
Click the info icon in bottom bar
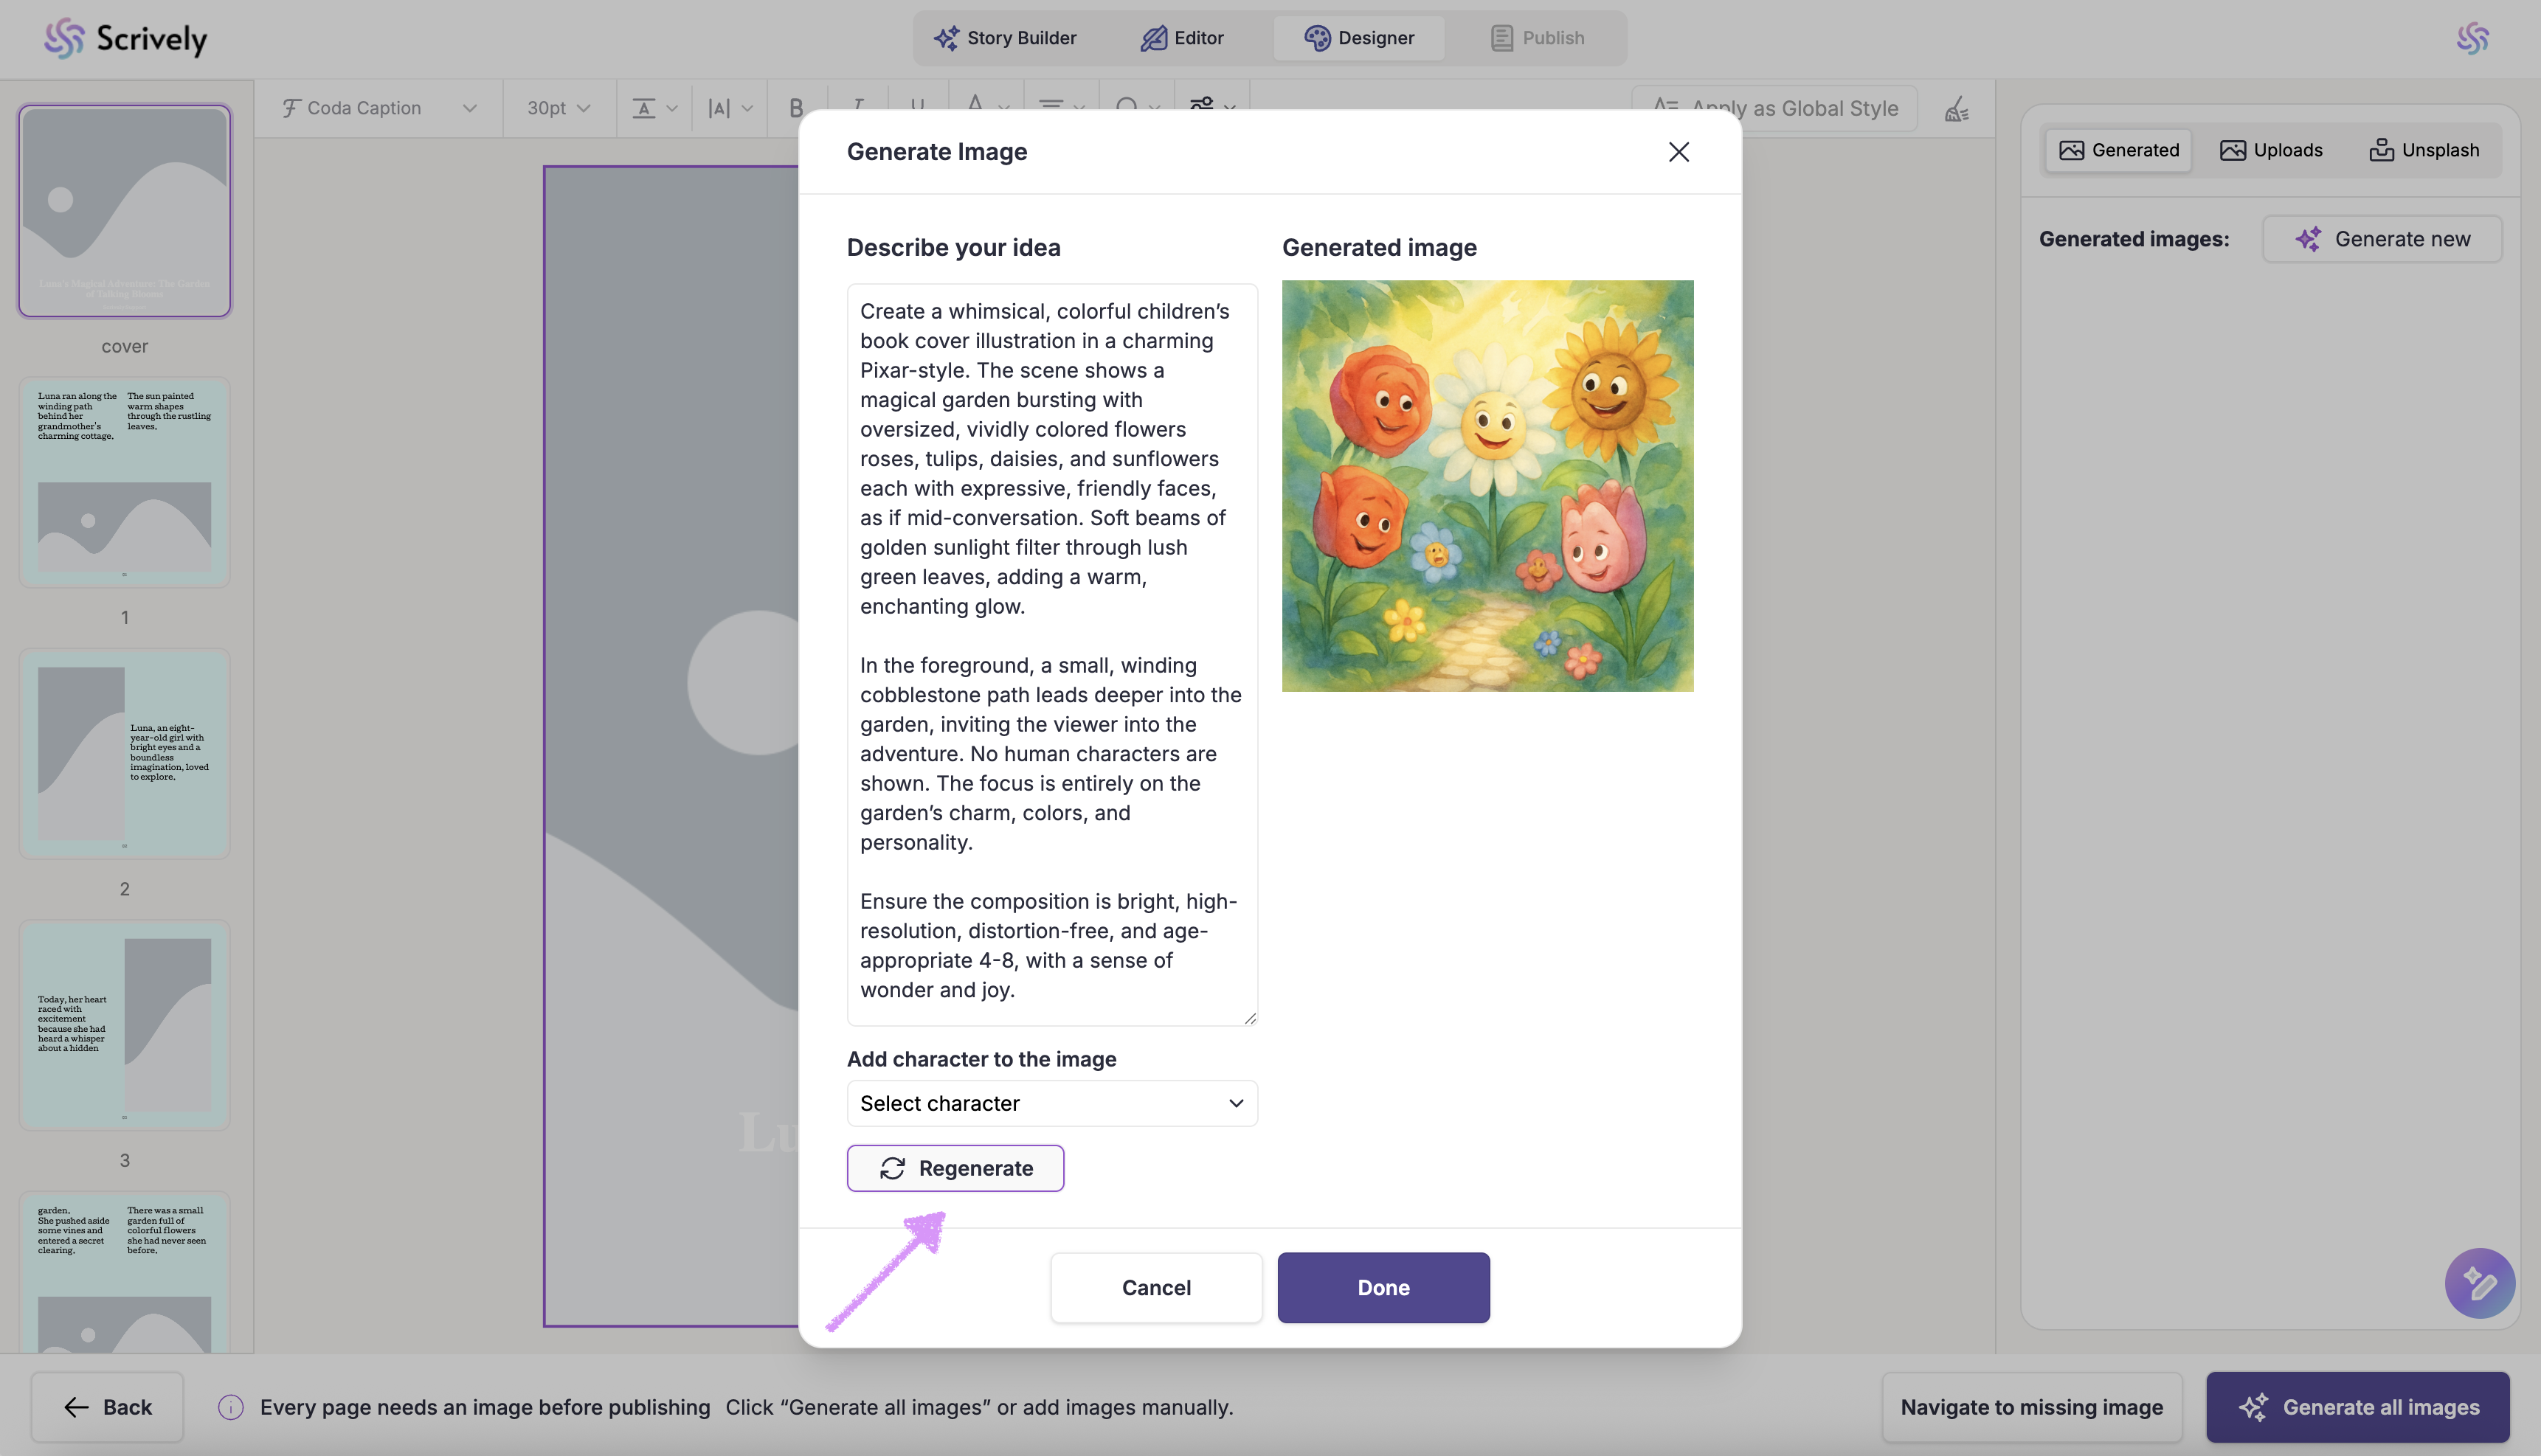[x=231, y=1407]
